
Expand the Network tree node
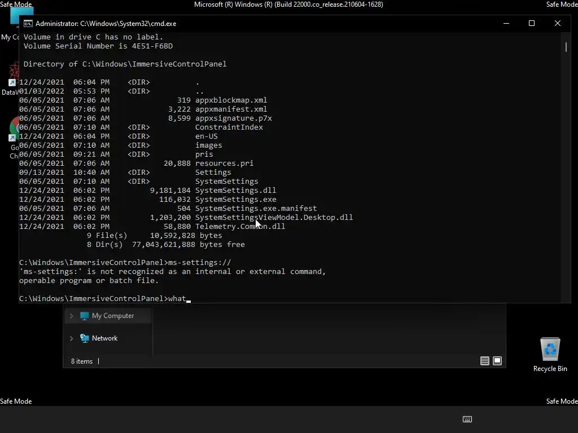point(72,338)
